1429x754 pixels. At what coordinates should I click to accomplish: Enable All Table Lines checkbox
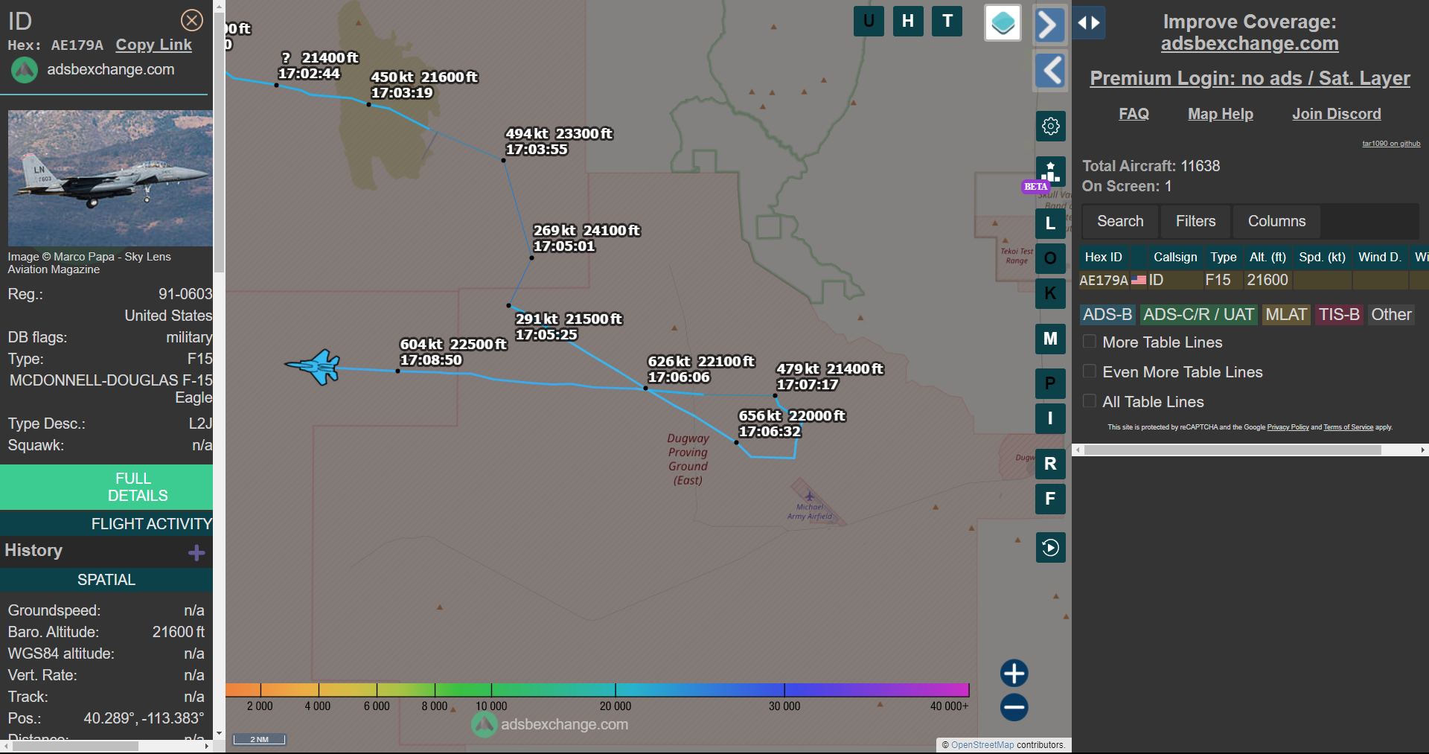(1090, 401)
